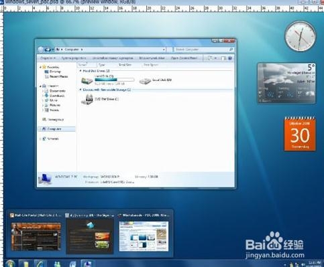Expand the Views options dropdown arrow

click(215, 58)
